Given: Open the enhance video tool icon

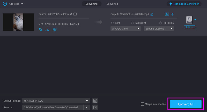Looking at the screenshot, I should point(54,30).
